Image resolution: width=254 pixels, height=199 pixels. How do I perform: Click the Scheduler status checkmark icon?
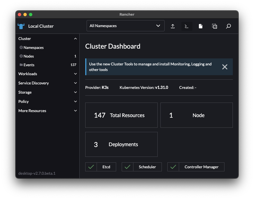[127, 167]
